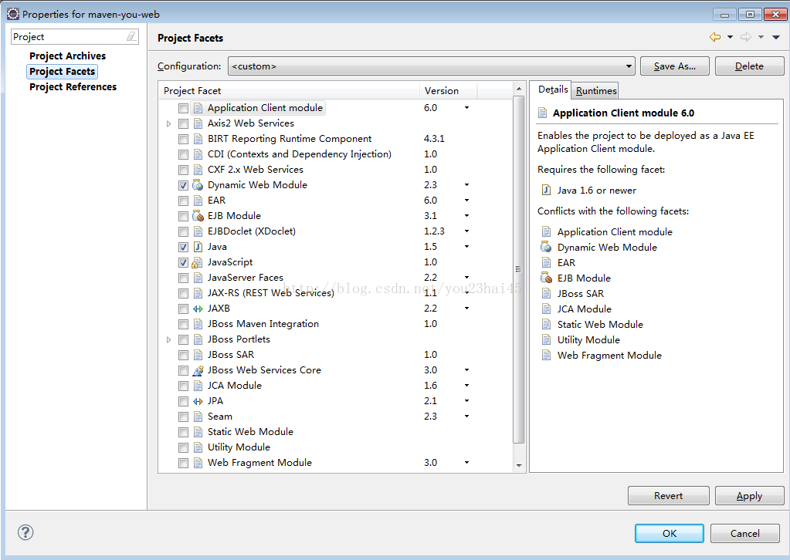
Task: Click the Revert button
Action: point(668,496)
